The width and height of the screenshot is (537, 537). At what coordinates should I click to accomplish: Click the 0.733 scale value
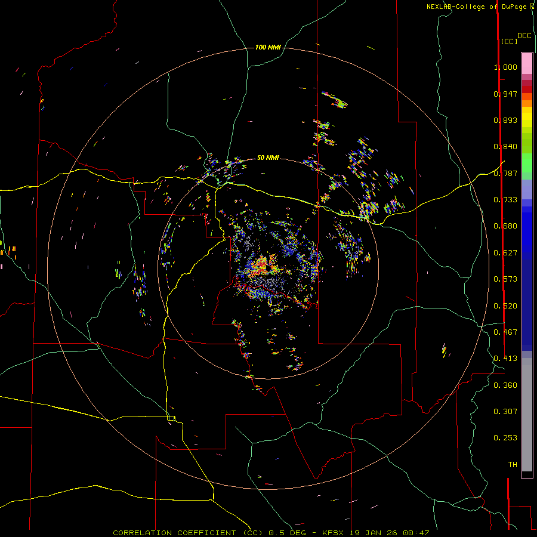click(505, 200)
